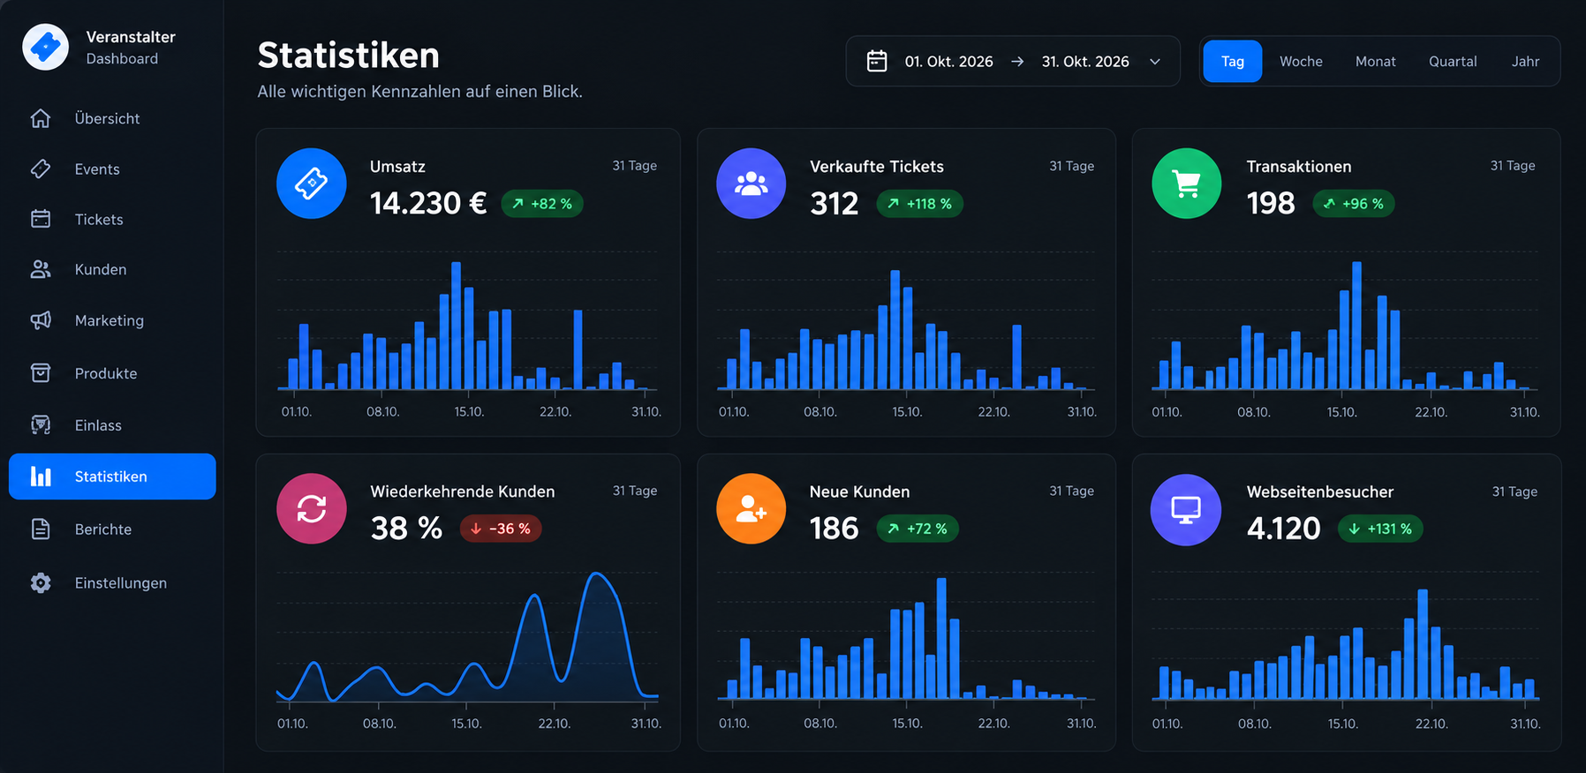This screenshot has width=1586, height=773.
Task: Switch to the Woche period tab
Action: coord(1301,62)
